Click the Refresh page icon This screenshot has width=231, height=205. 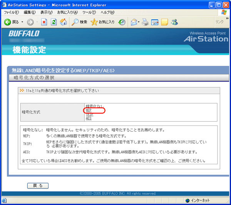pos(54,22)
